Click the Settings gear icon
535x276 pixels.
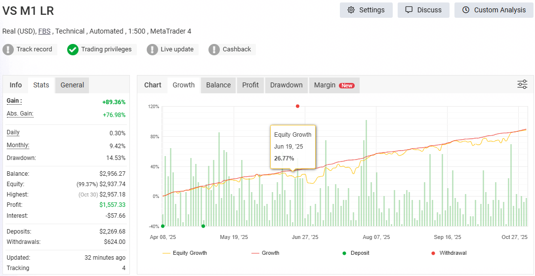click(x=351, y=10)
